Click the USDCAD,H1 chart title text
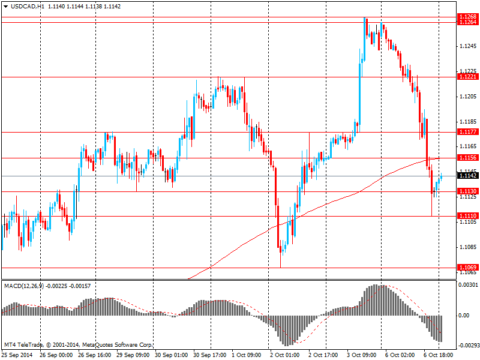 point(27,7)
